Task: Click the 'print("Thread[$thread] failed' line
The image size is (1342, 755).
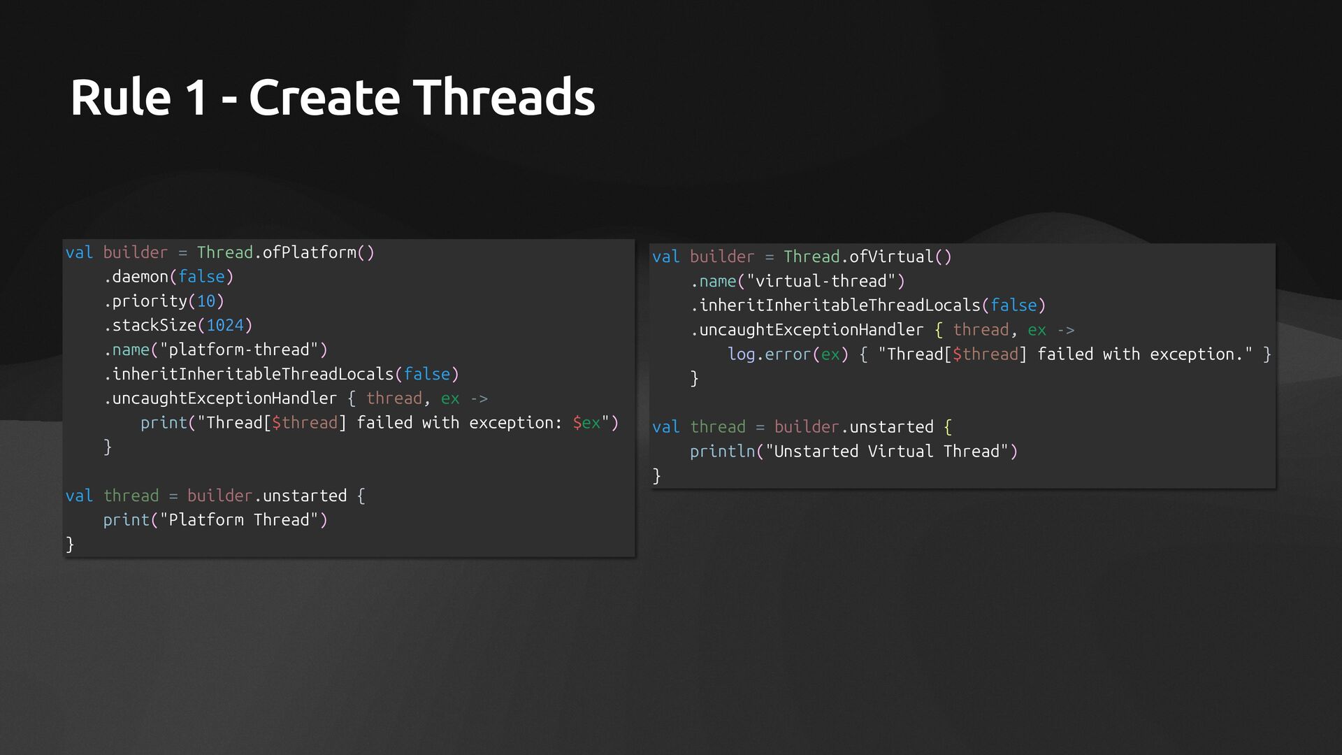Action: [379, 423]
